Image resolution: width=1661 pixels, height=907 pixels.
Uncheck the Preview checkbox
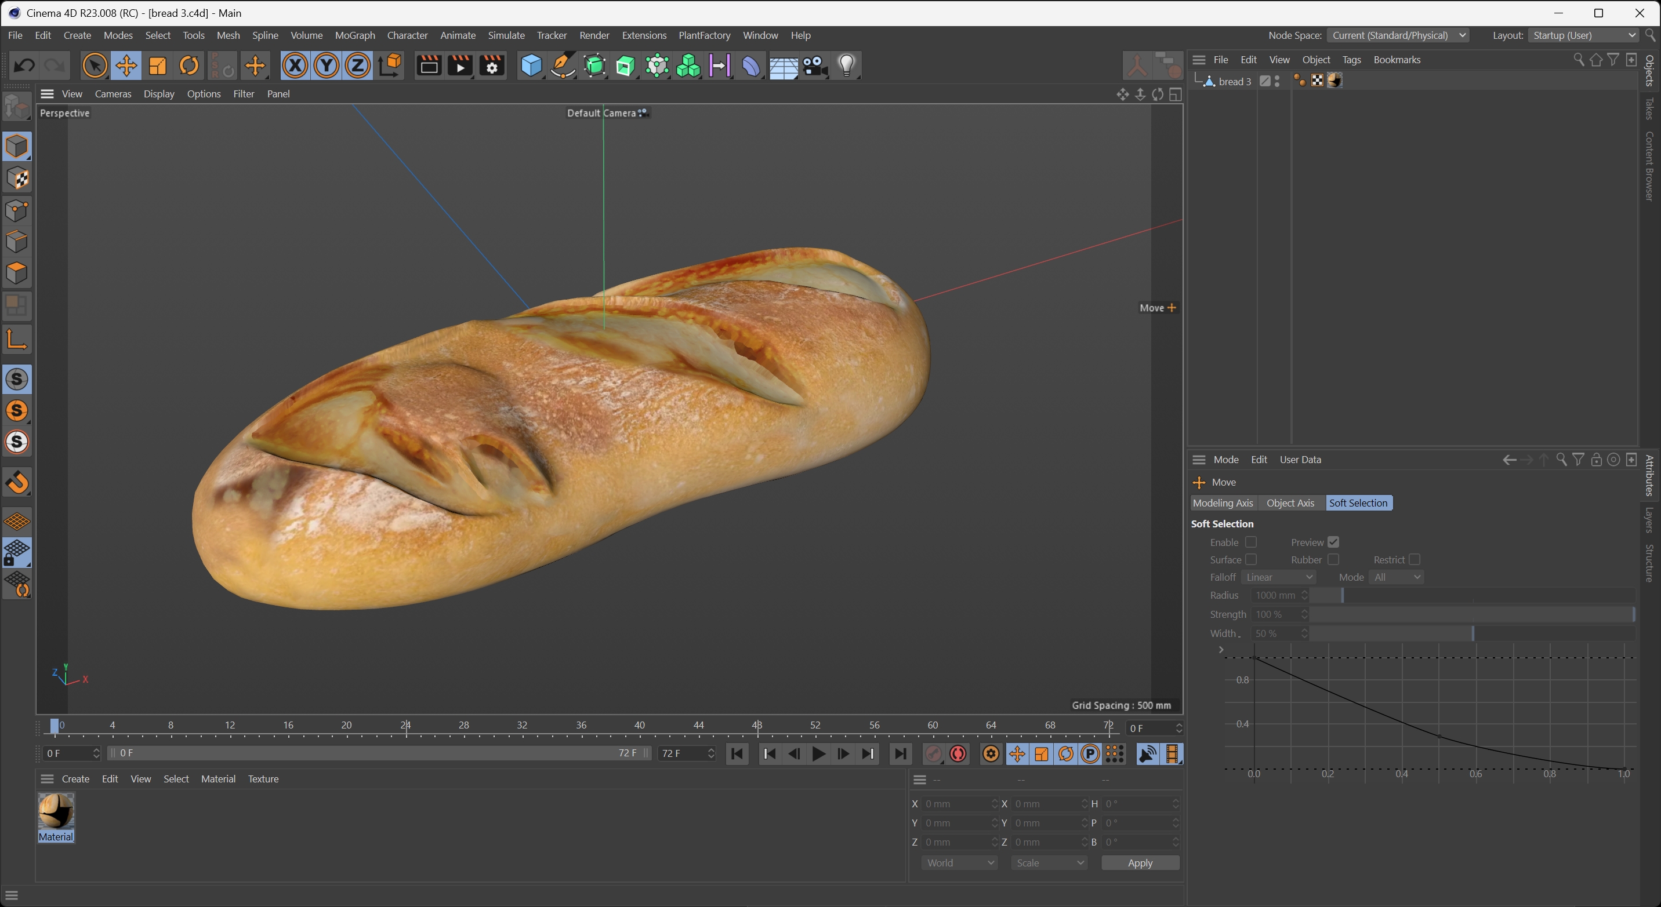pyautogui.click(x=1333, y=542)
